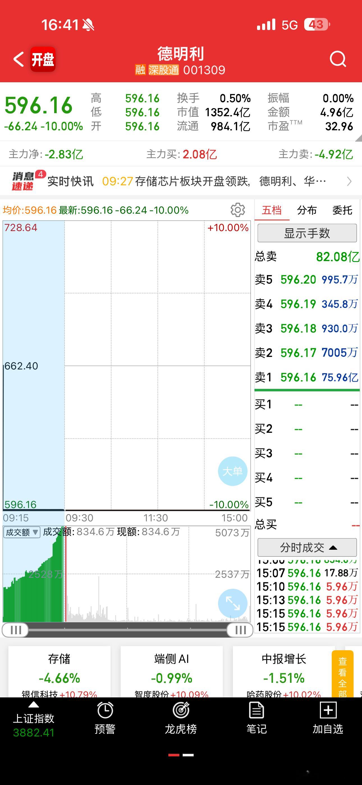The height and width of the screenshot is (785, 362).
Task: Tap 卖1 596.16 order row
Action: (307, 377)
